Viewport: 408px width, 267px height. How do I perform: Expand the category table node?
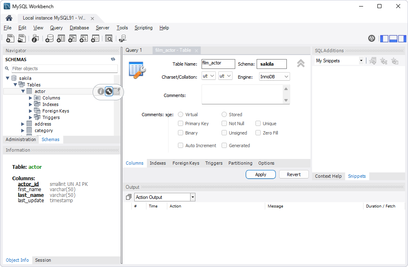coord(22,130)
